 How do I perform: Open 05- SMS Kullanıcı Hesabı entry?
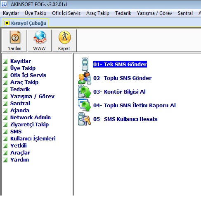[x=125, y=119]
